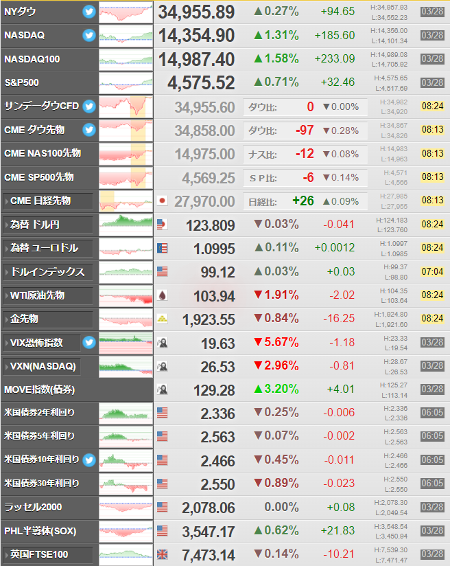
Task: Share サンデーダウCFD via its Twitter icon
Action: [89, 106]
